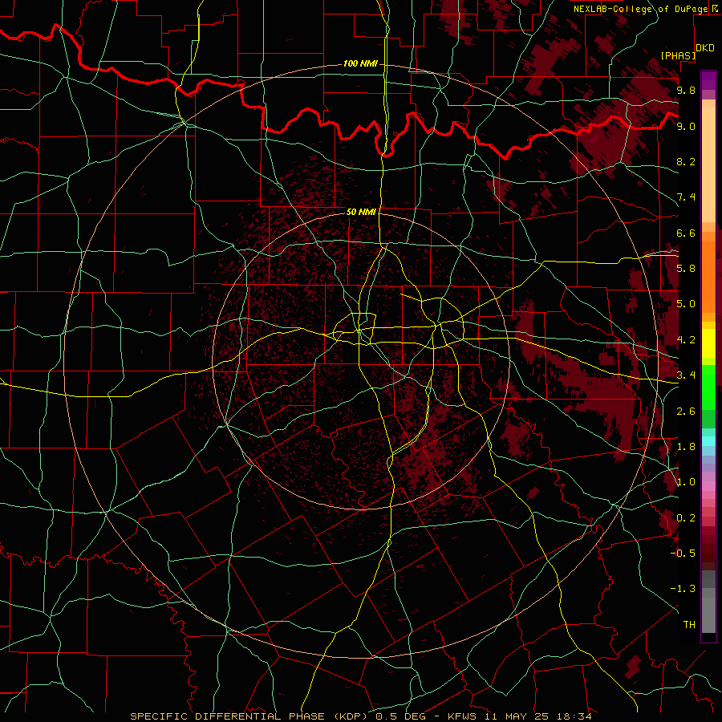
Task: Click the pink band near 1.0 in legend
Action: (x=708, y=486)
